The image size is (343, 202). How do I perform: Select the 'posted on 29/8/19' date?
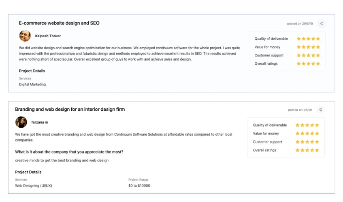300,23
